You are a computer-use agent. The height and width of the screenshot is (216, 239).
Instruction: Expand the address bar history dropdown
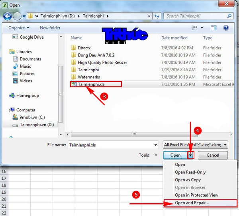[x=149, y=16]
